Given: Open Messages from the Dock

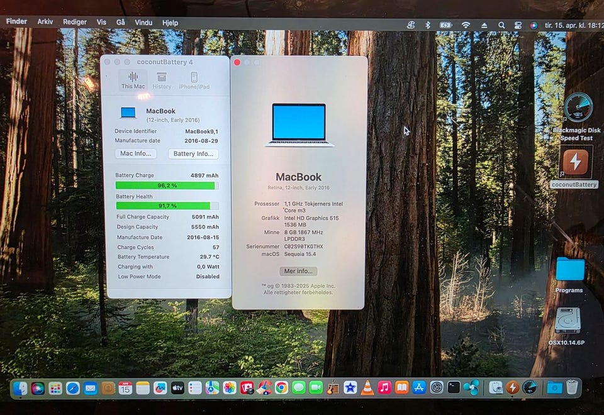Looking at the screenshot, I should [x=298, y=388].
